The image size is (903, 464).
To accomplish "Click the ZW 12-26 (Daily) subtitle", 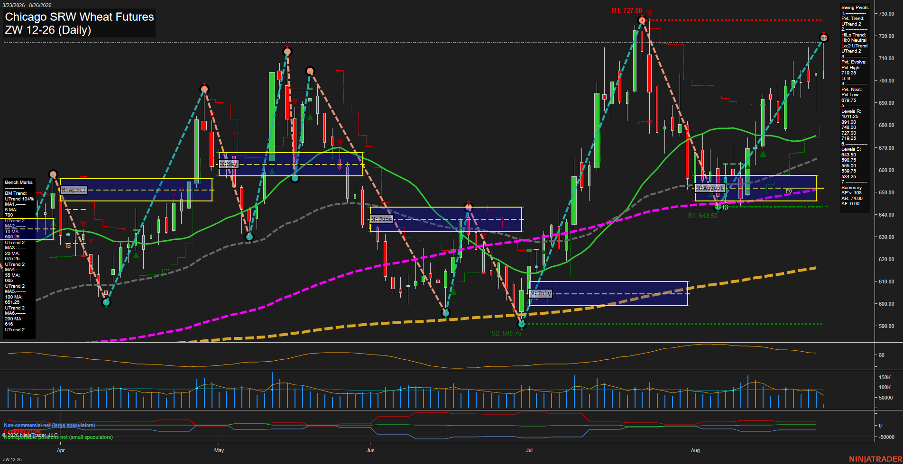I will [x=48, y=30].
